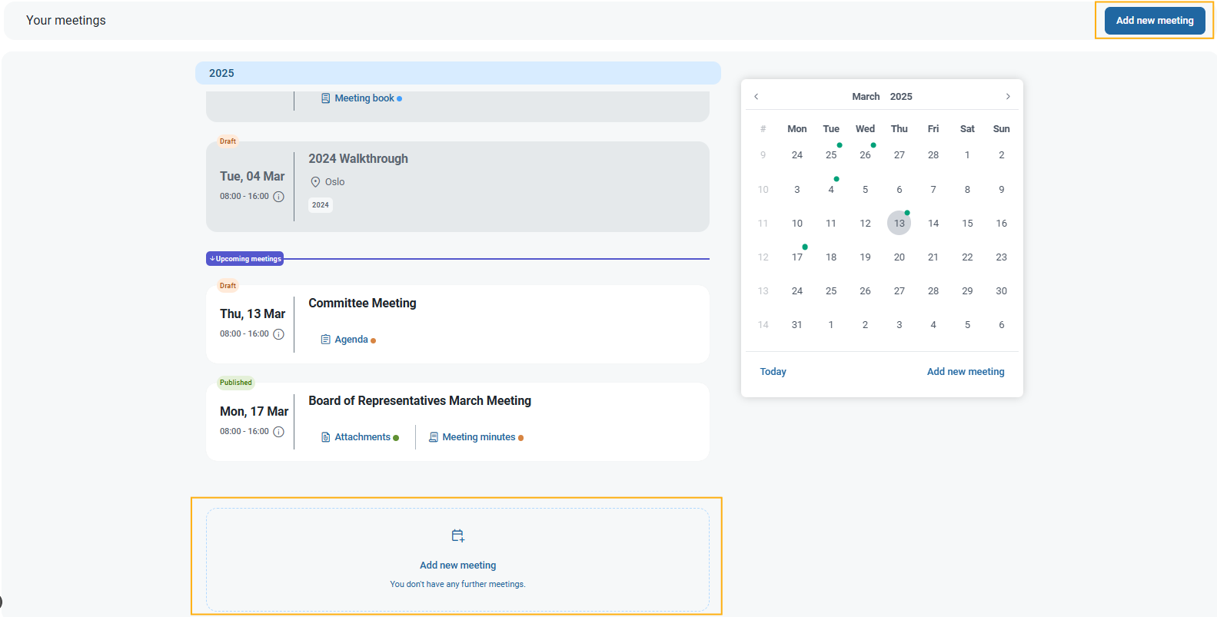Select 26 February in the calendar
The height and width of the screenshot is (617, 1217).
[x=866, y=155]
